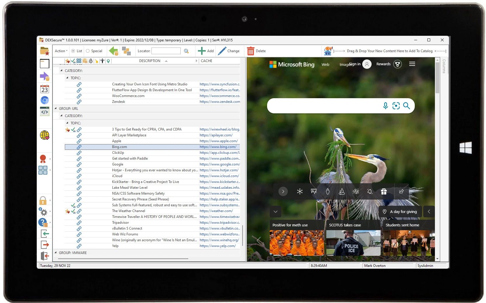Click the green back arrow database toolbar icon
This screenshot has height=303, width=486.
pos(114,51)
